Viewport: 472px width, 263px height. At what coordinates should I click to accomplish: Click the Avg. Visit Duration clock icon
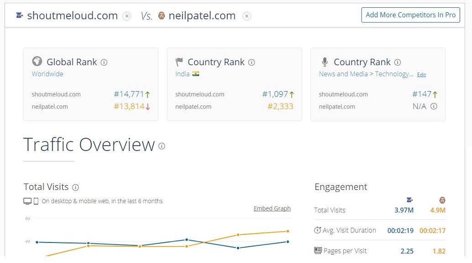click(x=318, y=230)
